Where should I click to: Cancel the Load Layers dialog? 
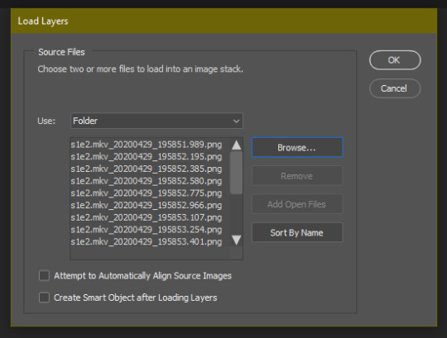(x=395, y=88)
